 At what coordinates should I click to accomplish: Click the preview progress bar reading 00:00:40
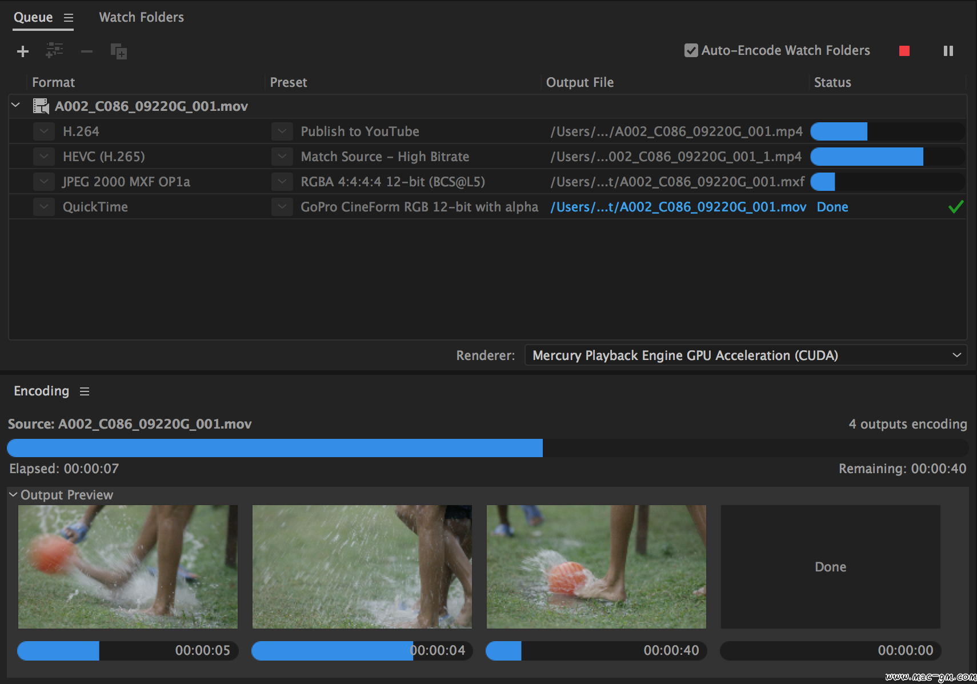click(596, 651)
